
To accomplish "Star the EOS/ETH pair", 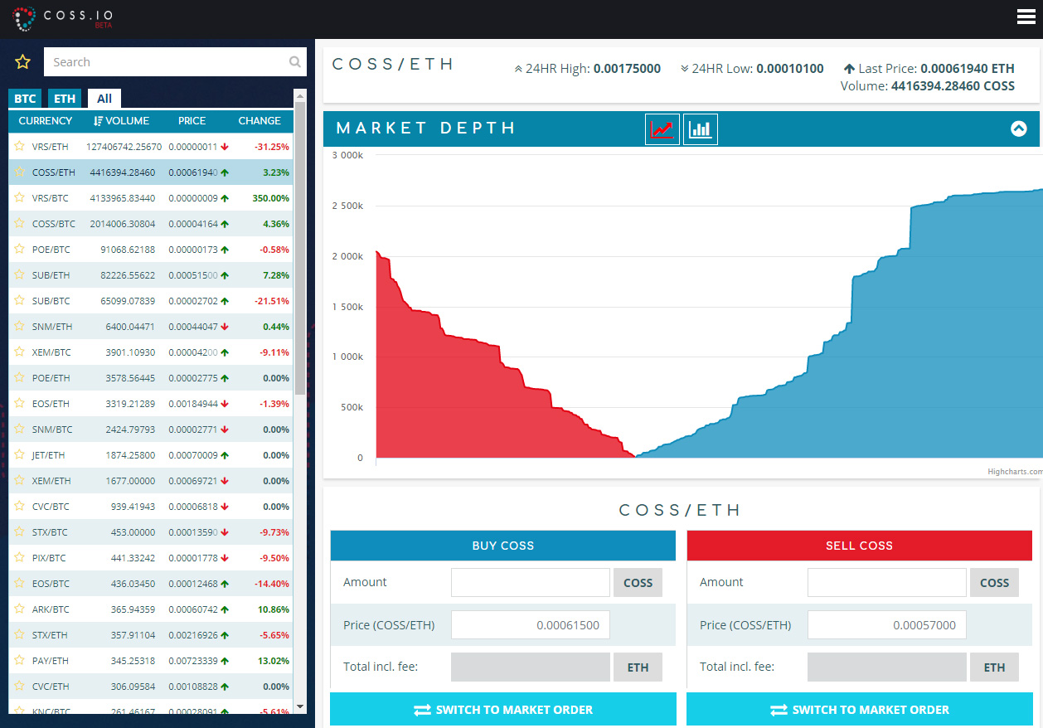I will [x=20, y=404].
